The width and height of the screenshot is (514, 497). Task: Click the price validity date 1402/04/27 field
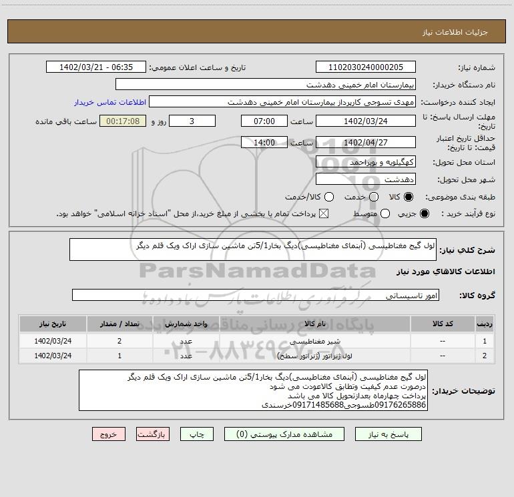point(366,142)
